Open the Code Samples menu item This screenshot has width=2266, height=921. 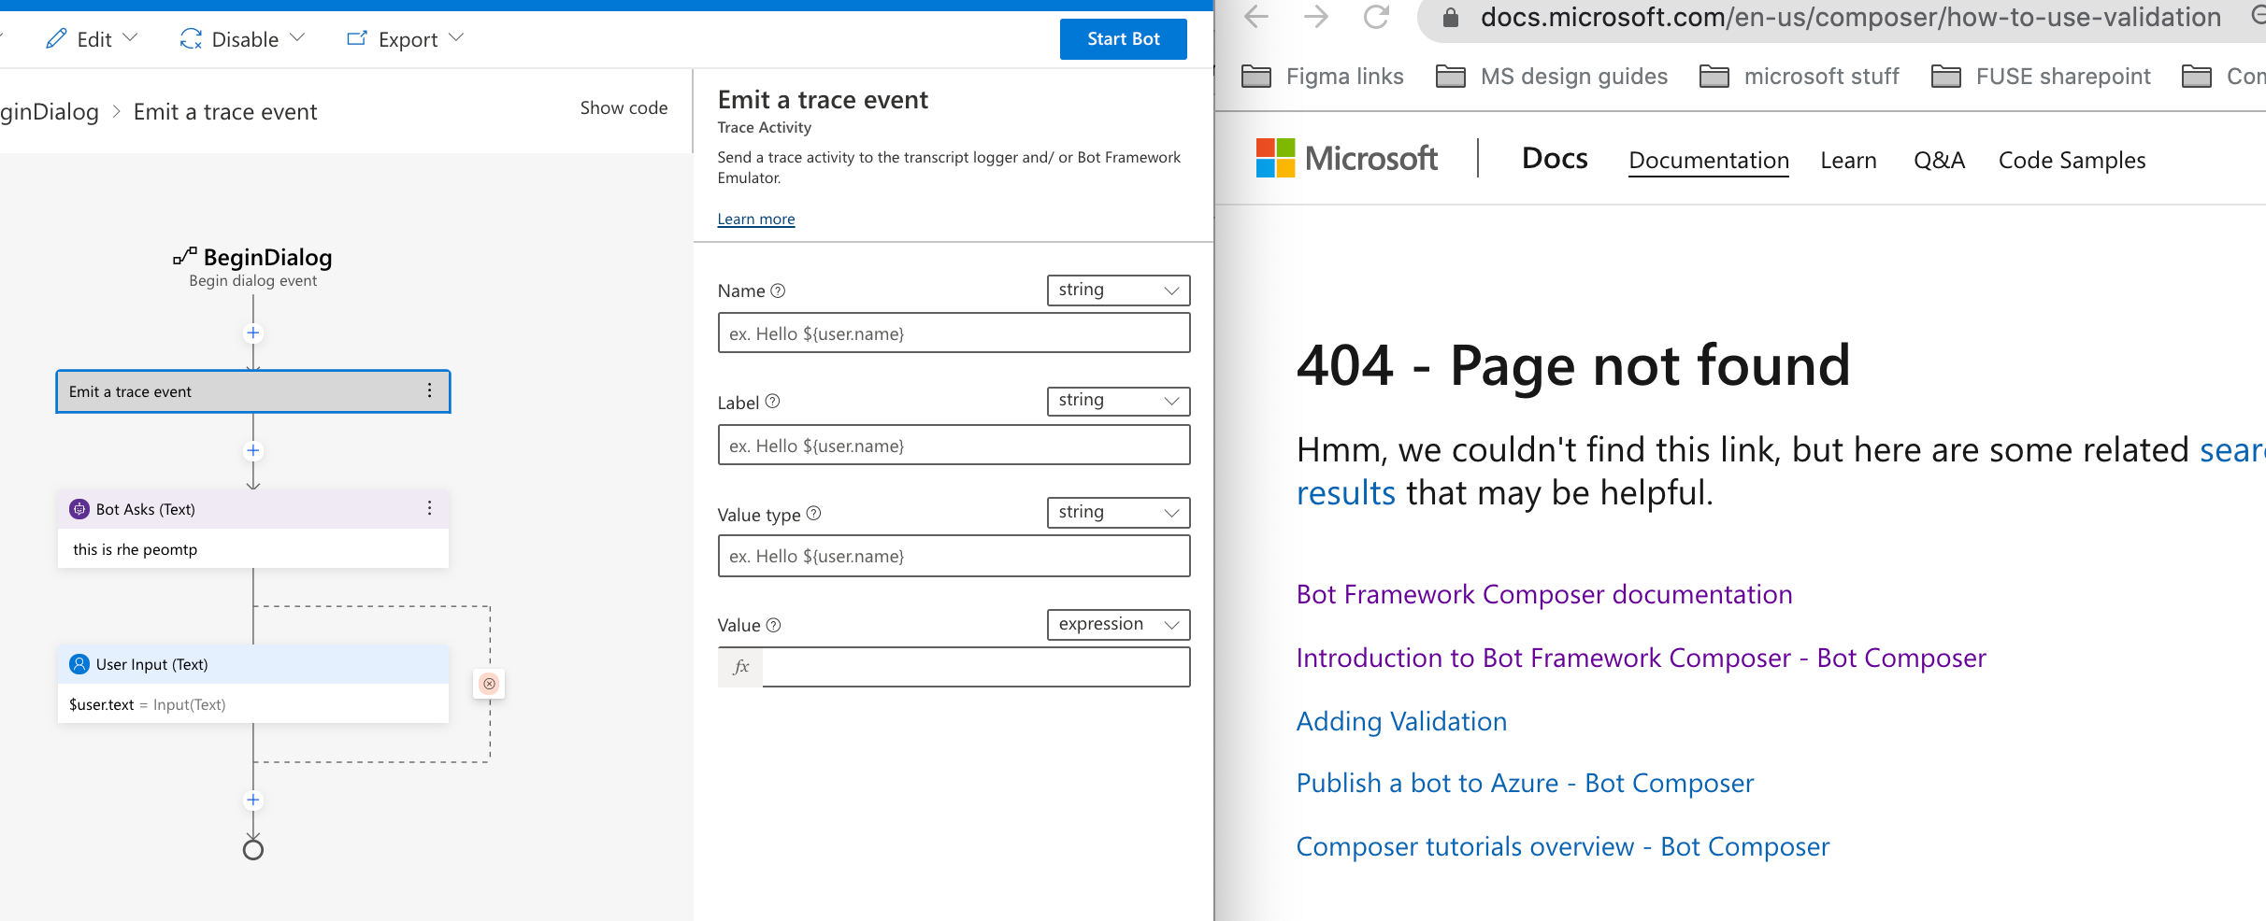coord(2072,161)
